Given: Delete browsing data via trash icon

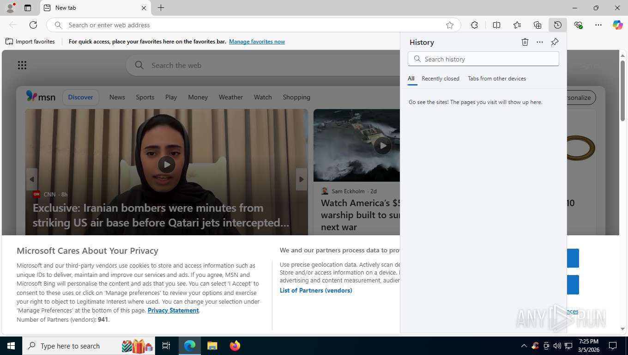Looking at the screenshot, I should point(525,42).
